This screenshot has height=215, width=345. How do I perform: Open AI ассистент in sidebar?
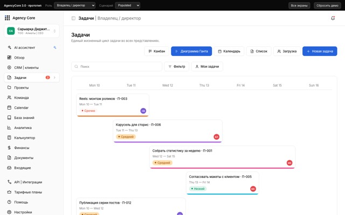[x=32, y=48]
